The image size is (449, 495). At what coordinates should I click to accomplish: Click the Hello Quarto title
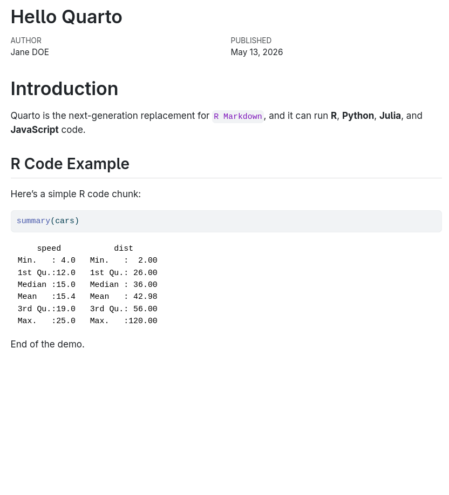[66, 17]
